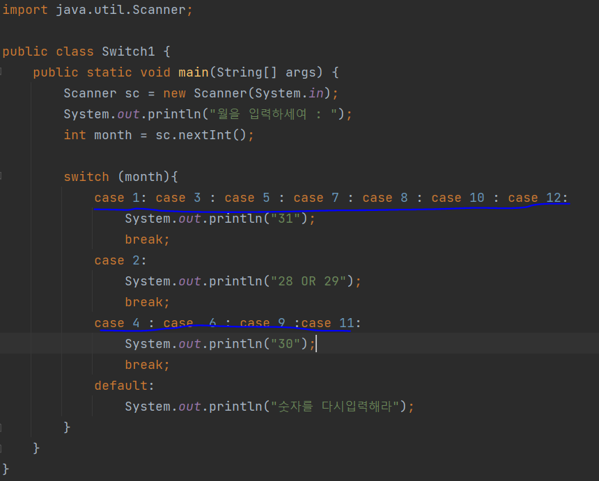
Task: Click the italic "in" of System.in
Action: pyautogui.click(x=316, y=93)
